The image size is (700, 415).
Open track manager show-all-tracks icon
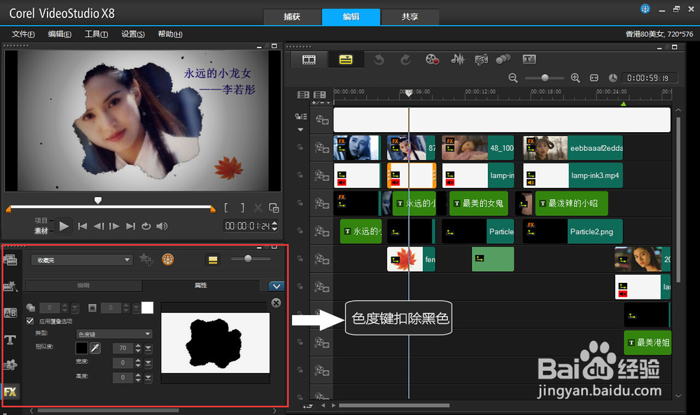303,94
